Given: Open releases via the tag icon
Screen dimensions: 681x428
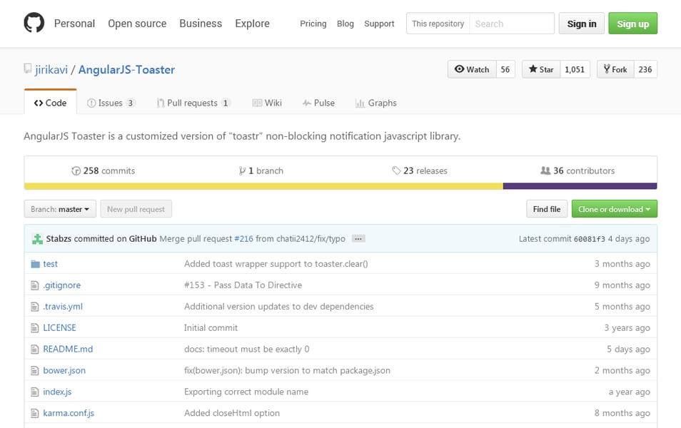Looking at the screenshot, I should click(x=395, y=170).
